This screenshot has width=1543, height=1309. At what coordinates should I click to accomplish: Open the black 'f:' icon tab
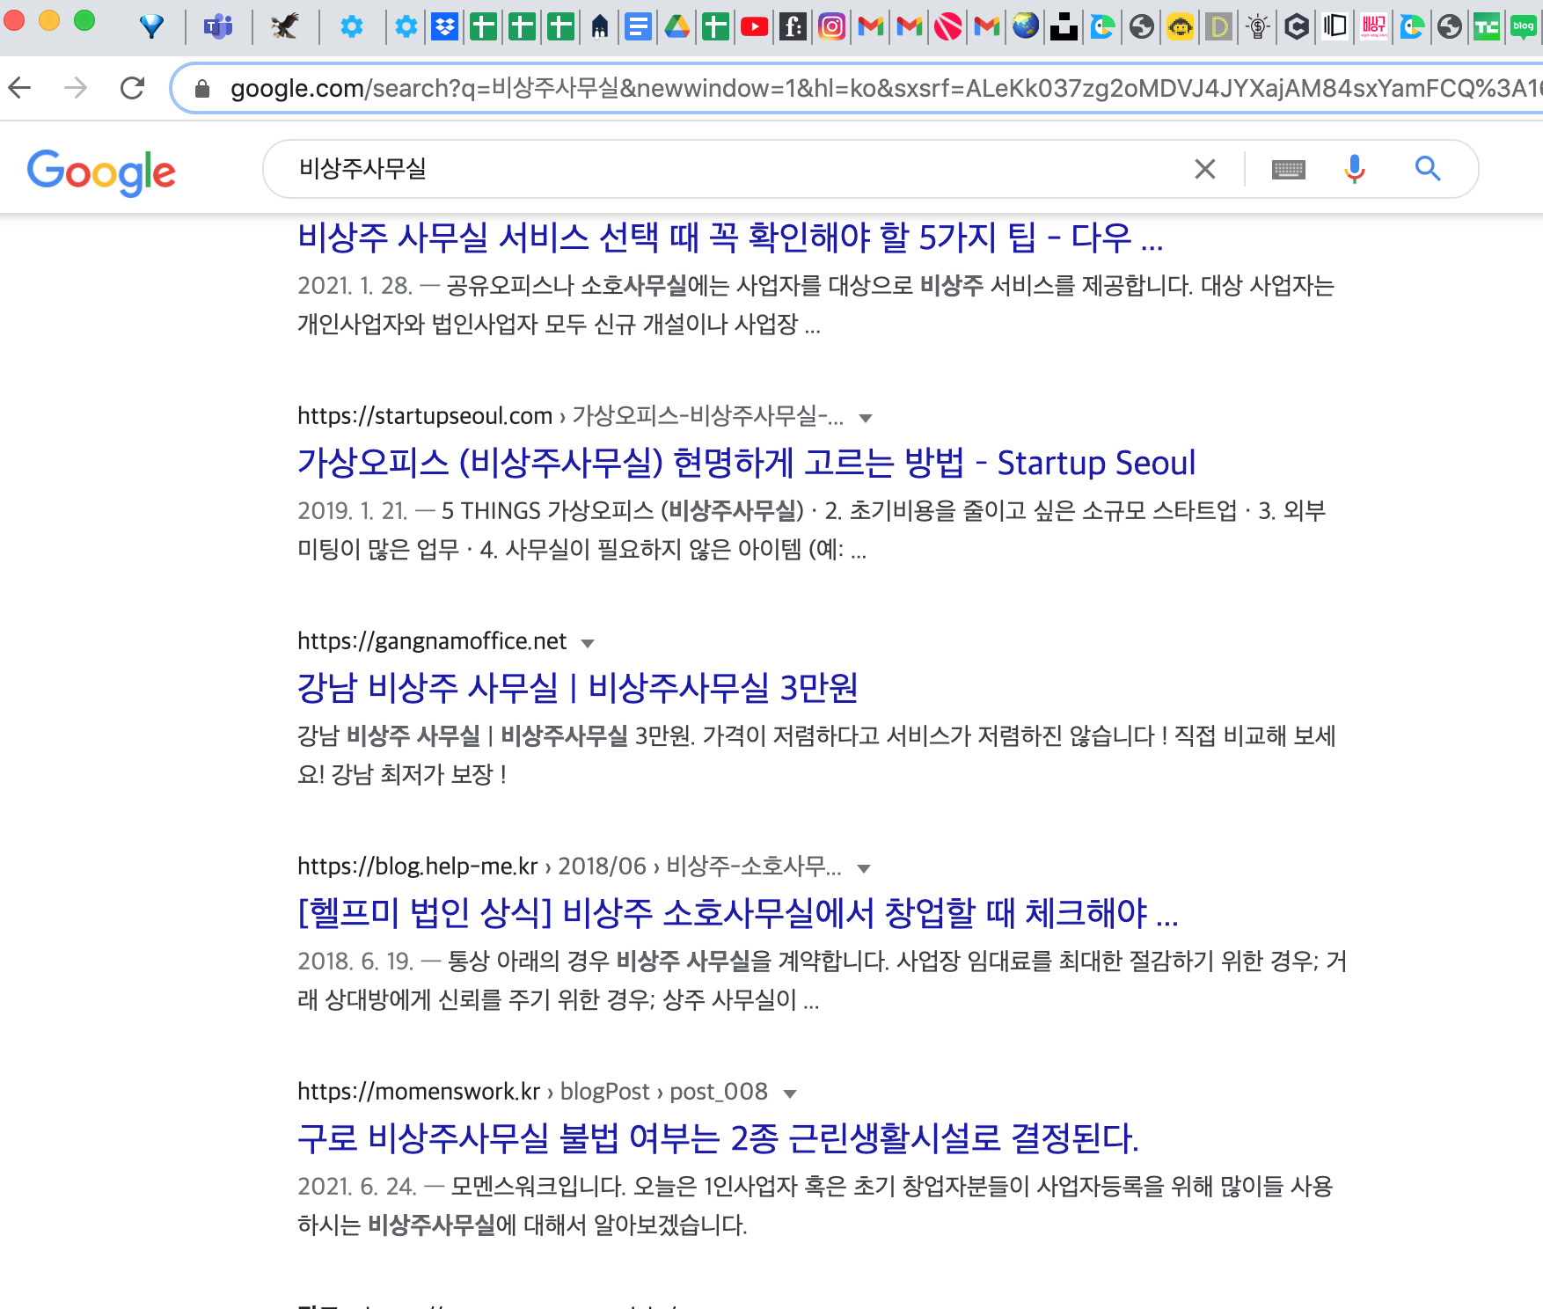[x=793, y=26]
